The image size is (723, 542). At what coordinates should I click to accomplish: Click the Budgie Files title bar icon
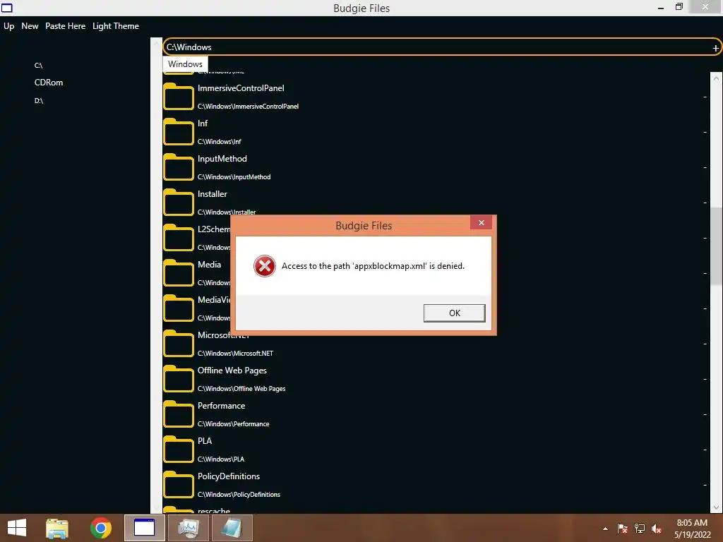click(x=7, y=8)
